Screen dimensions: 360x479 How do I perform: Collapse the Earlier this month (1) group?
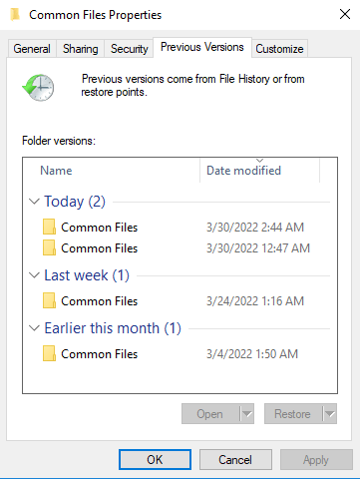point(34,328)
